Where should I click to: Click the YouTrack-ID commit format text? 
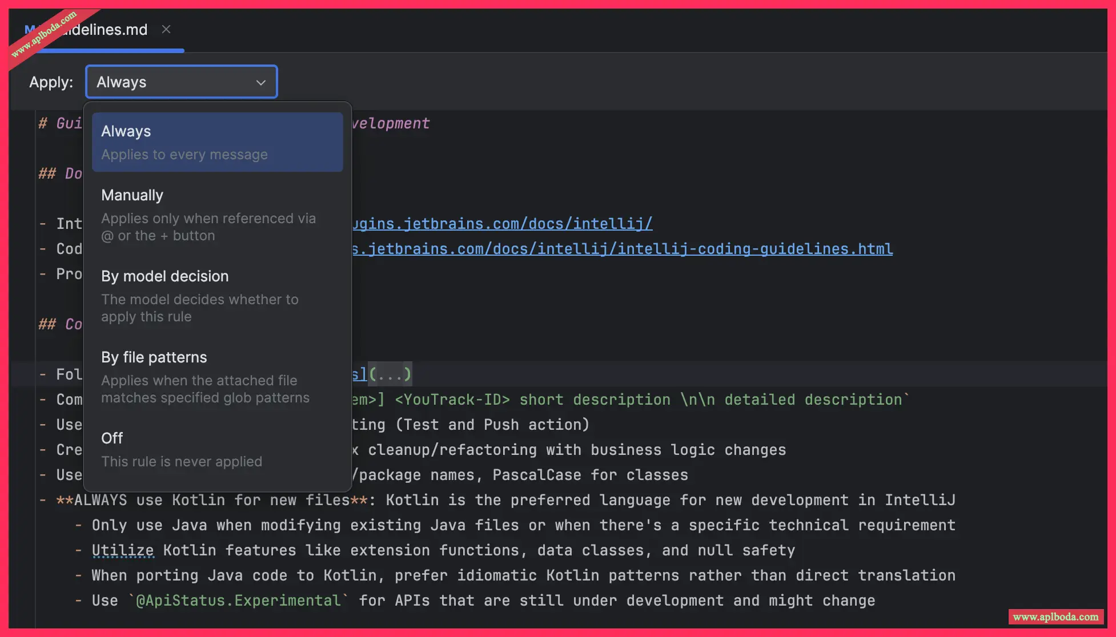pyautogui.click(x=452, y=400)
